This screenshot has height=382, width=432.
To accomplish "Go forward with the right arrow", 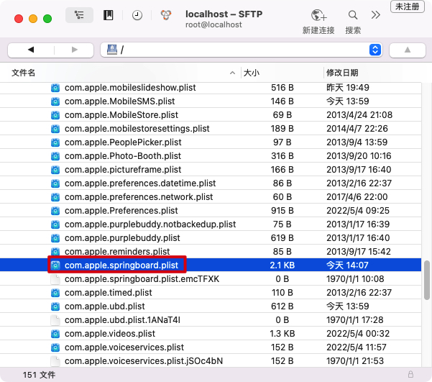I will [x=74, y=50].
